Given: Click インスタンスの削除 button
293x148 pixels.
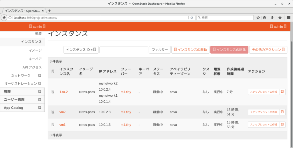Looking at the screenshot, I should 229,50.
